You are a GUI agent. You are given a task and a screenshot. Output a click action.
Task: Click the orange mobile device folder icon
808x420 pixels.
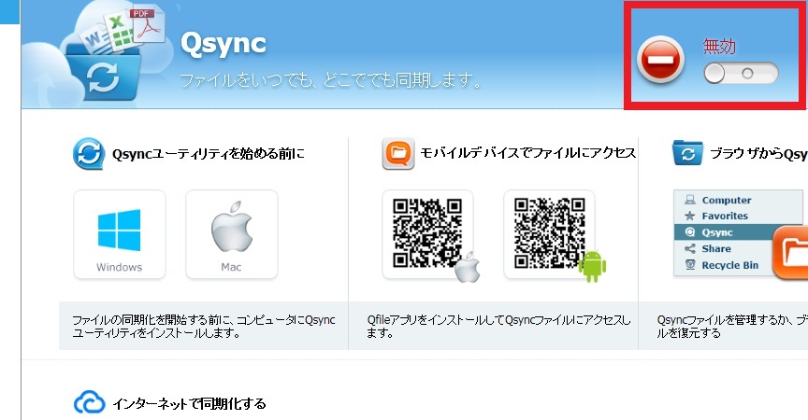point(397,153)
